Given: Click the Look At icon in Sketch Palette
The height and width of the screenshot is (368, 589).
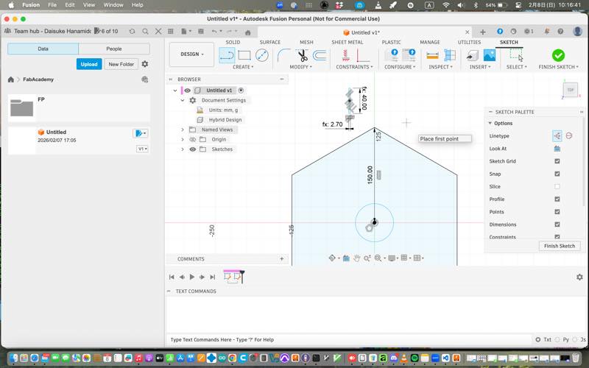Looking at the screenshot, I should click(x=557, y=149).
